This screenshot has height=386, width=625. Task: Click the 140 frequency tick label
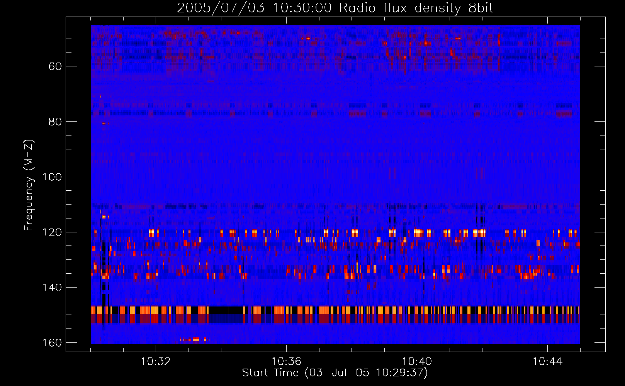[52, 288]
